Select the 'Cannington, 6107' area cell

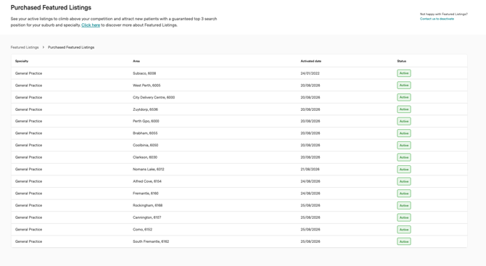click(147, 217)
